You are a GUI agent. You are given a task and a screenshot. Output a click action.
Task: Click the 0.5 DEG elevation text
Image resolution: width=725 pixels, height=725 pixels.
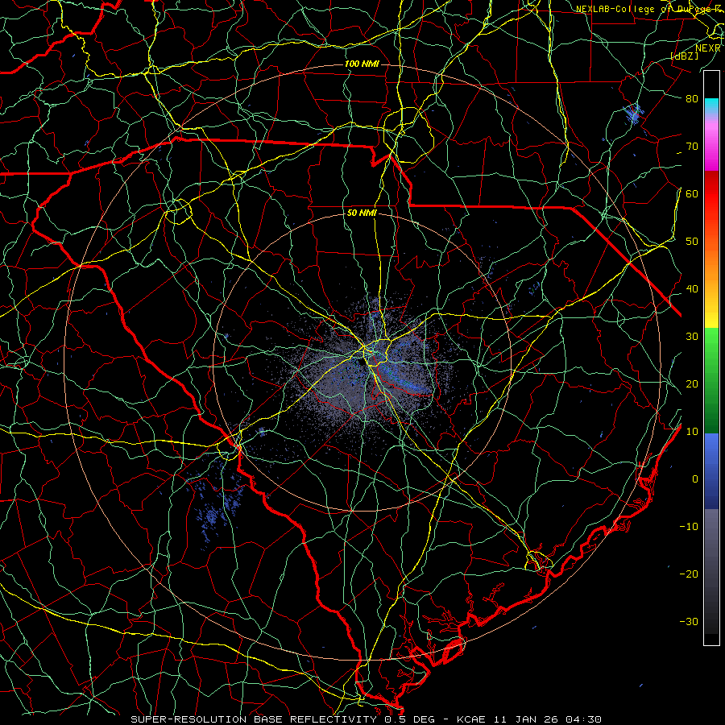click(412, 719)
